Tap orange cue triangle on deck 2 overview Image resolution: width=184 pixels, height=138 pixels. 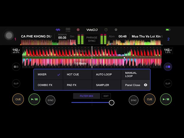point(107,44)
